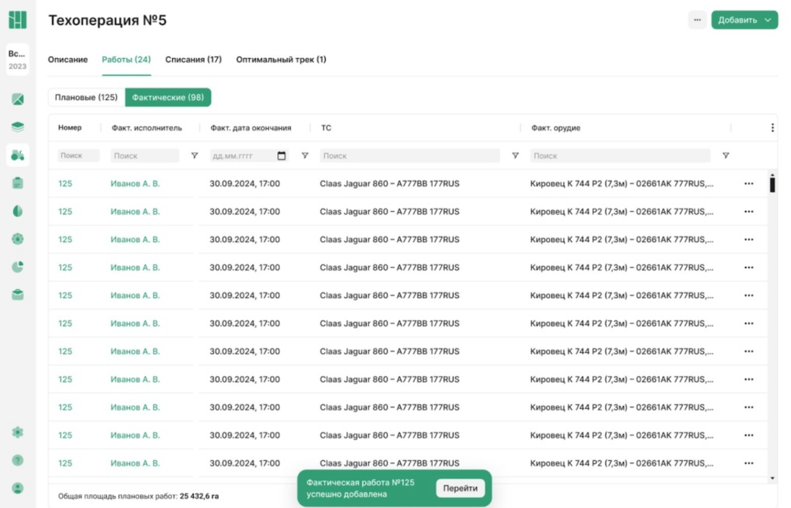
Task: Open the user profile avatar icon
Action: (18, 488)
